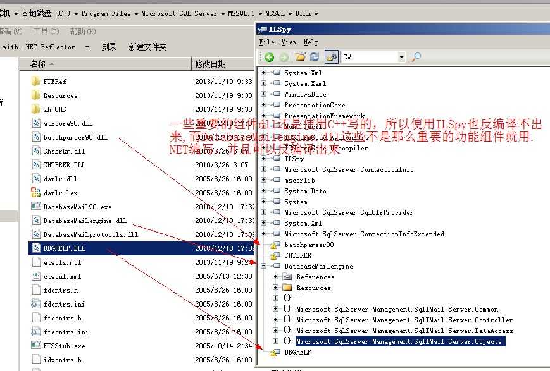Image resolution: width=550 pixels, height=371 pixels.
Task: Open the C# language dropdown
Action: [402, 57]
